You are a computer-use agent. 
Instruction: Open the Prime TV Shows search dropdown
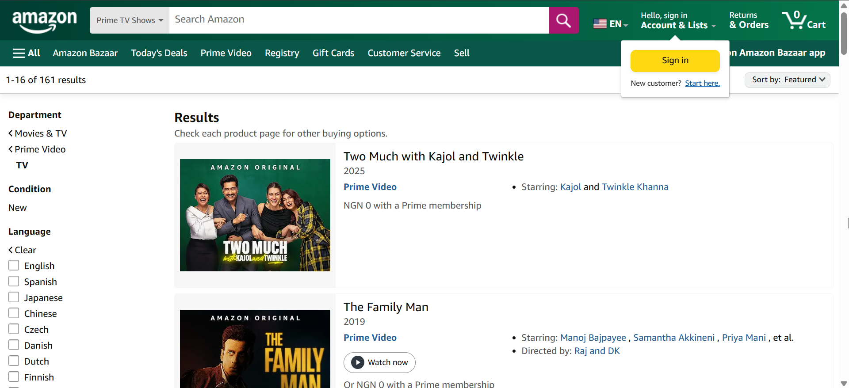coord(130,20)
